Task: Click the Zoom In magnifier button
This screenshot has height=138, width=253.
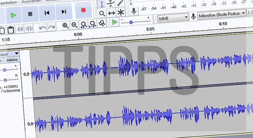Action: tap(65, 25)
